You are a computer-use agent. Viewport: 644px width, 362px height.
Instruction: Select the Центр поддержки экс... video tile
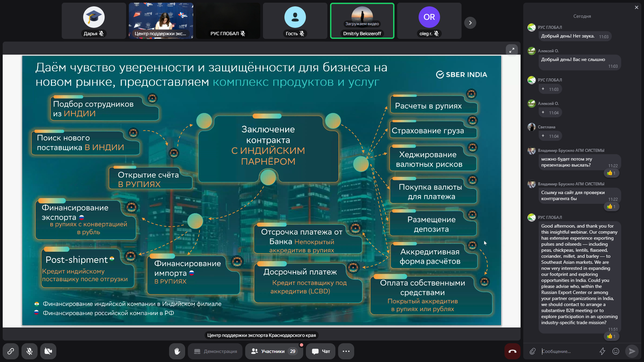[161, 21]
